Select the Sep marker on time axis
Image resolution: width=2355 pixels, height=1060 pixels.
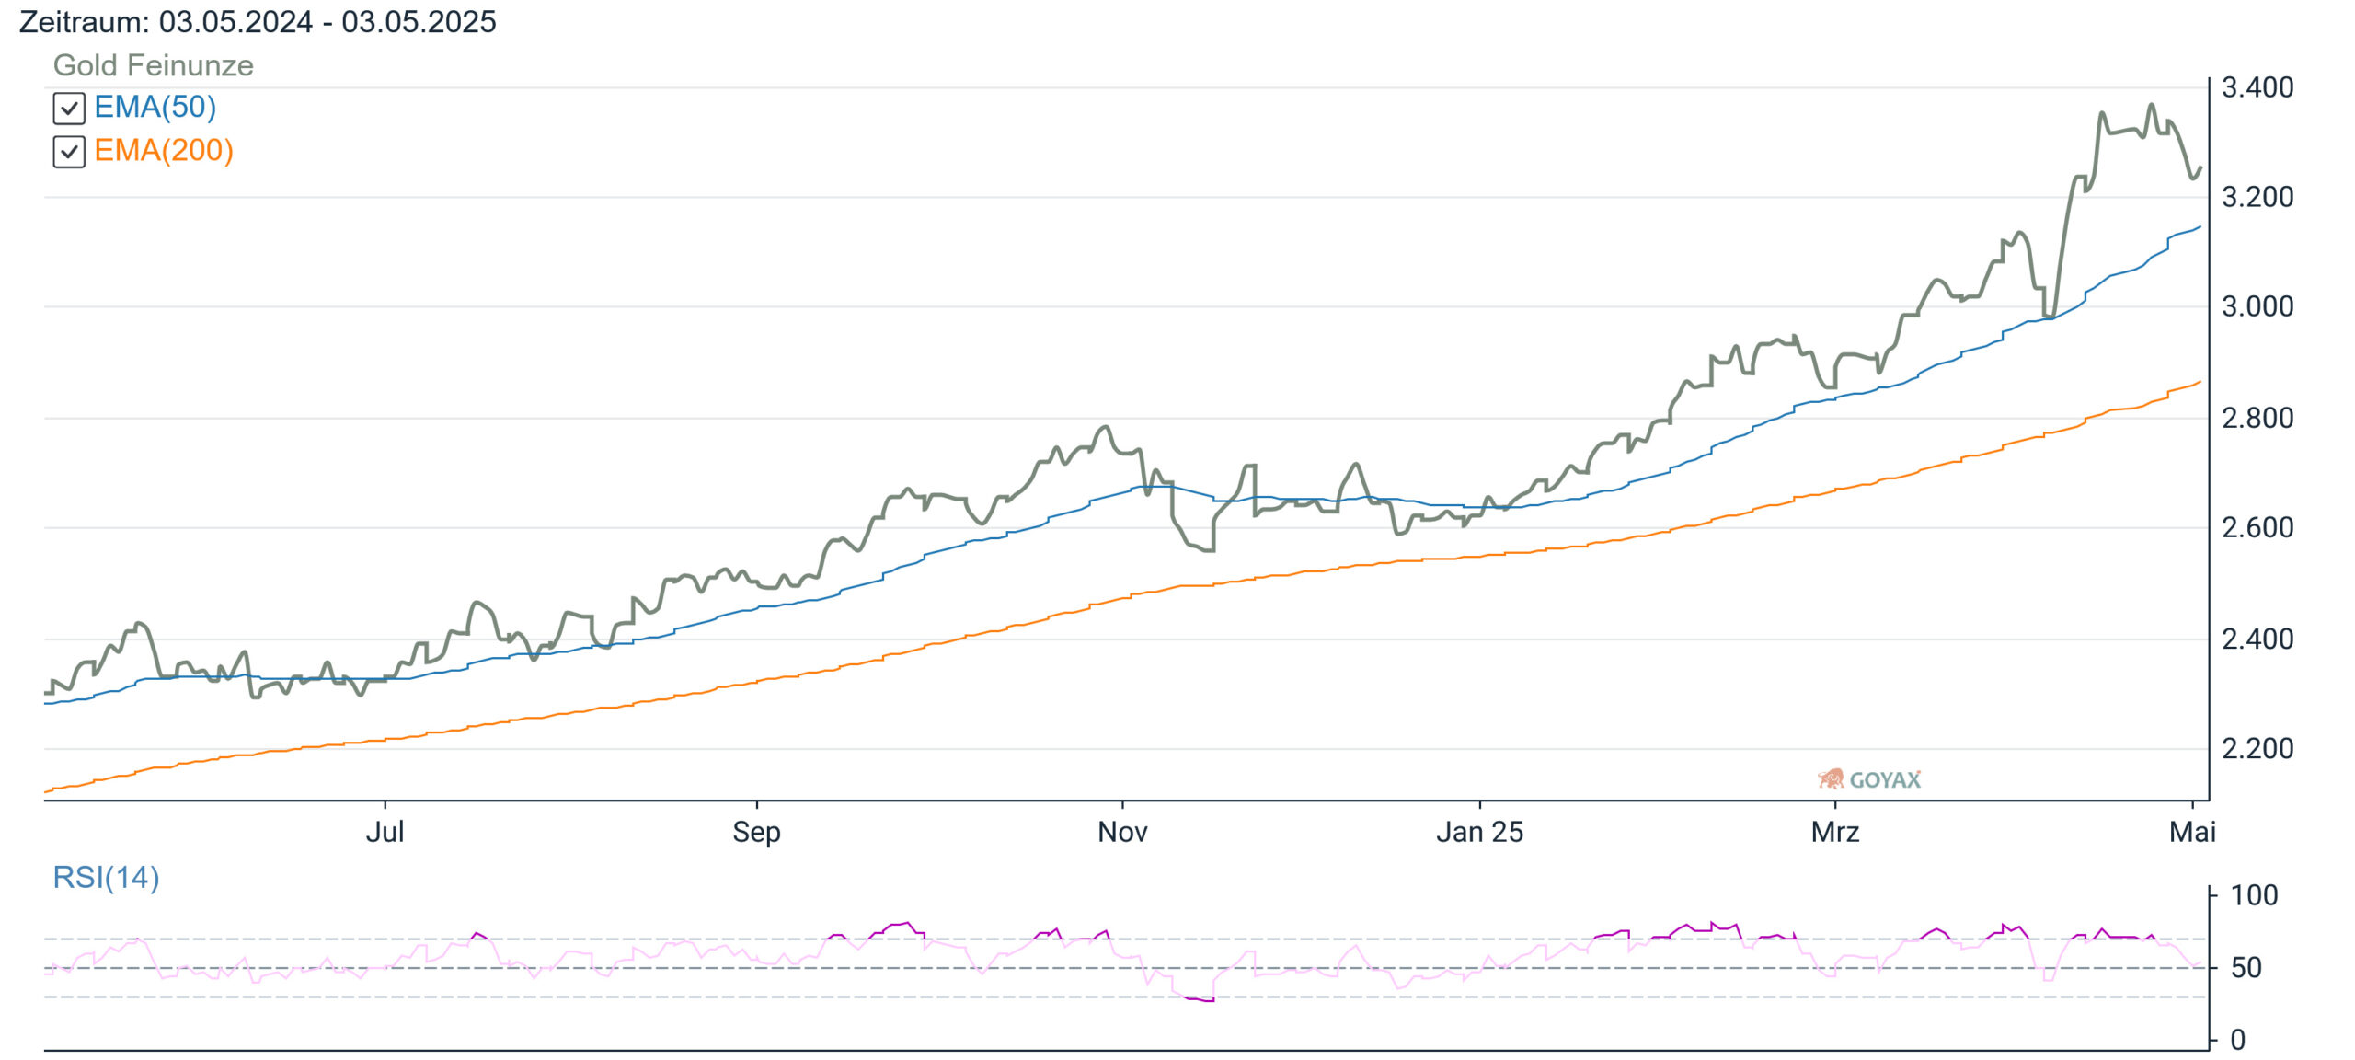(756, 833)
